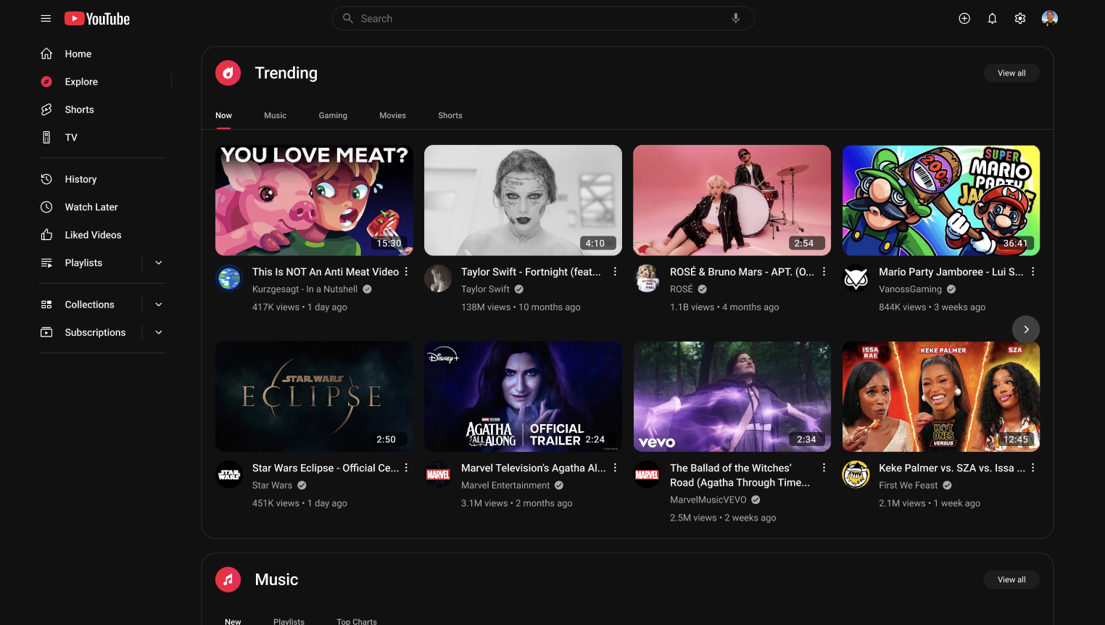Click MarvelMusicVEVO channel avatar

[647, 475]
